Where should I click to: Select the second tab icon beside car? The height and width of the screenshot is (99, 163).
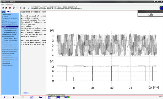pyautogui.click(x=8, y=11)
